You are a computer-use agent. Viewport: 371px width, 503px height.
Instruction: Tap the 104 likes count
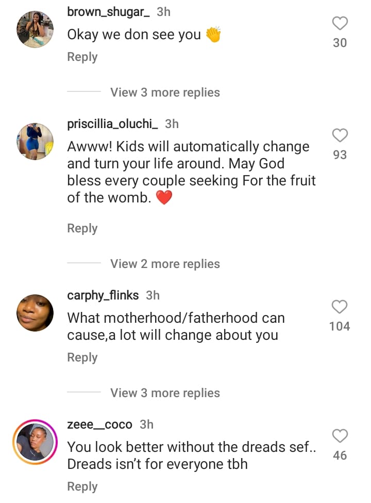pos(340,326)
